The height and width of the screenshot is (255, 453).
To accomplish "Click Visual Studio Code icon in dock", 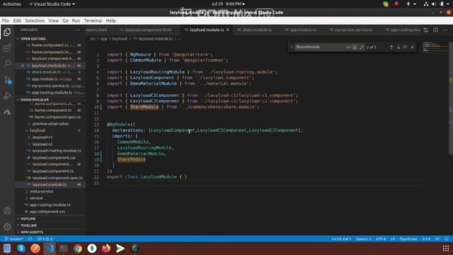I will click(50, 249).
